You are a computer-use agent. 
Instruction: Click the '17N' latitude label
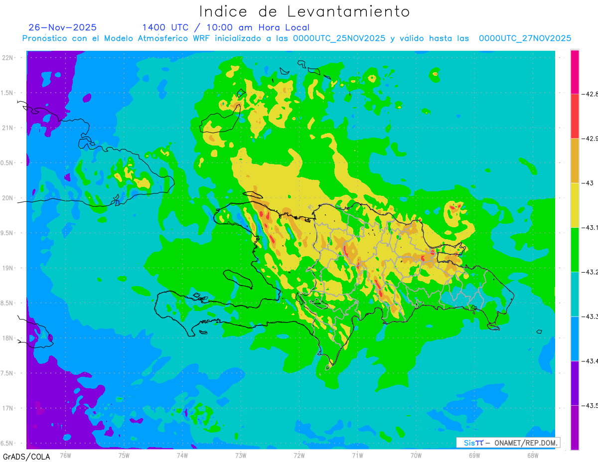[8, 408]
